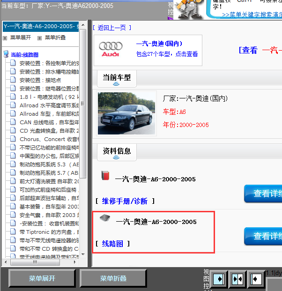Click 查看详细 button for 线路图

(x=263, y=236)
